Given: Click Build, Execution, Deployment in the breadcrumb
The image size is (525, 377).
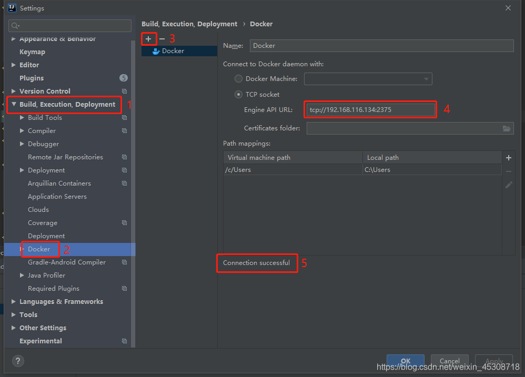Looking at the screenshot, I should (189, 24).
